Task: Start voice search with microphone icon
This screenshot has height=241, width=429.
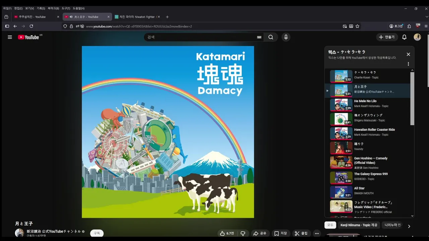Action: point(286,37)
